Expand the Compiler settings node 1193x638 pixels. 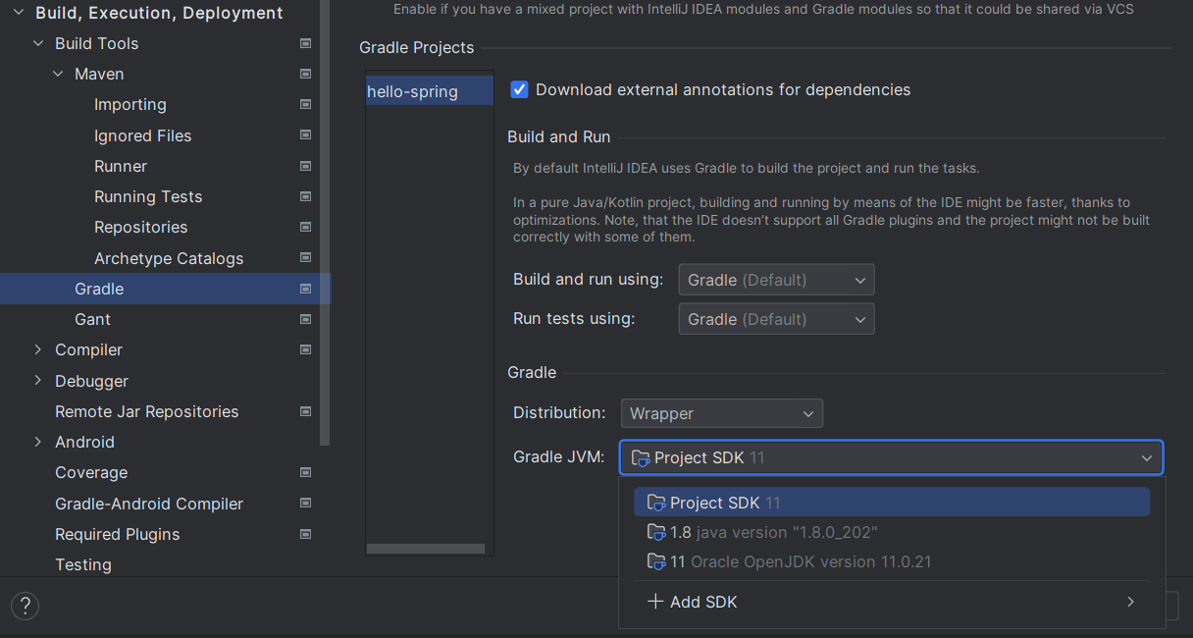38,349
